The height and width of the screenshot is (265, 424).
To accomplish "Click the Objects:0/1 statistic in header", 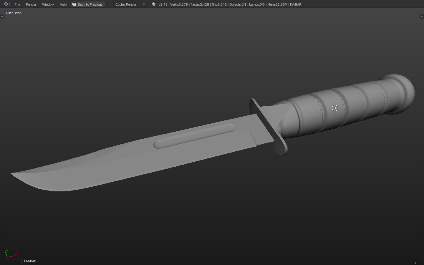I will (x=238, y=4).
